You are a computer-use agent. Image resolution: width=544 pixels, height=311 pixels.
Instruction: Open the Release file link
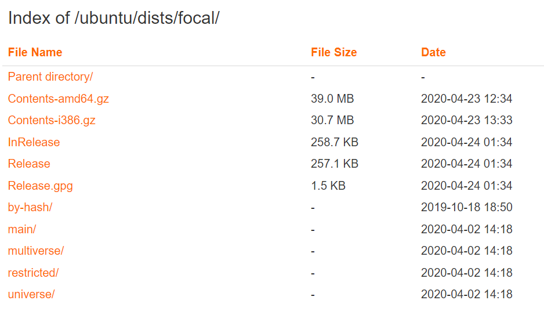29,164
